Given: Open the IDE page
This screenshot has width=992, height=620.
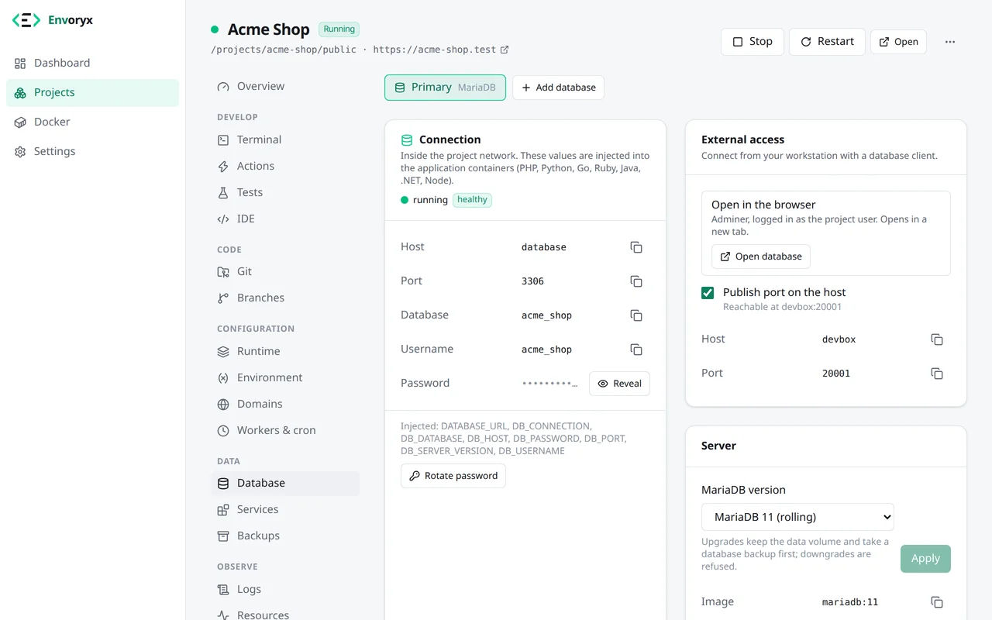Looking at the screenshot, I should point(285,219).
